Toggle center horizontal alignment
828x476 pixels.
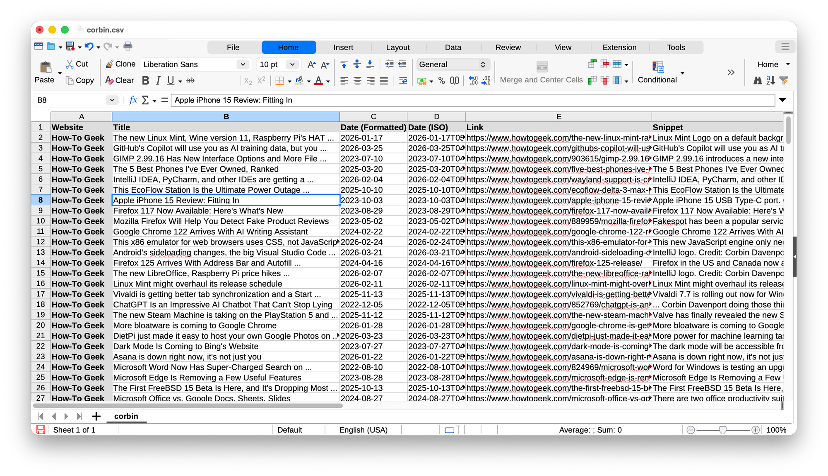357,81
